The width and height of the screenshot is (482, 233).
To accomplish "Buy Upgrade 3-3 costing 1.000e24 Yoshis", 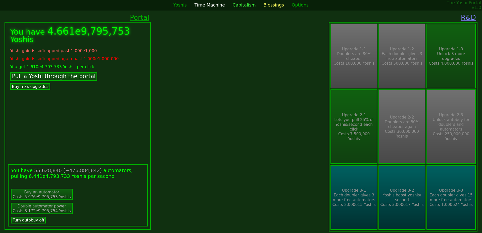I will 451,197.
